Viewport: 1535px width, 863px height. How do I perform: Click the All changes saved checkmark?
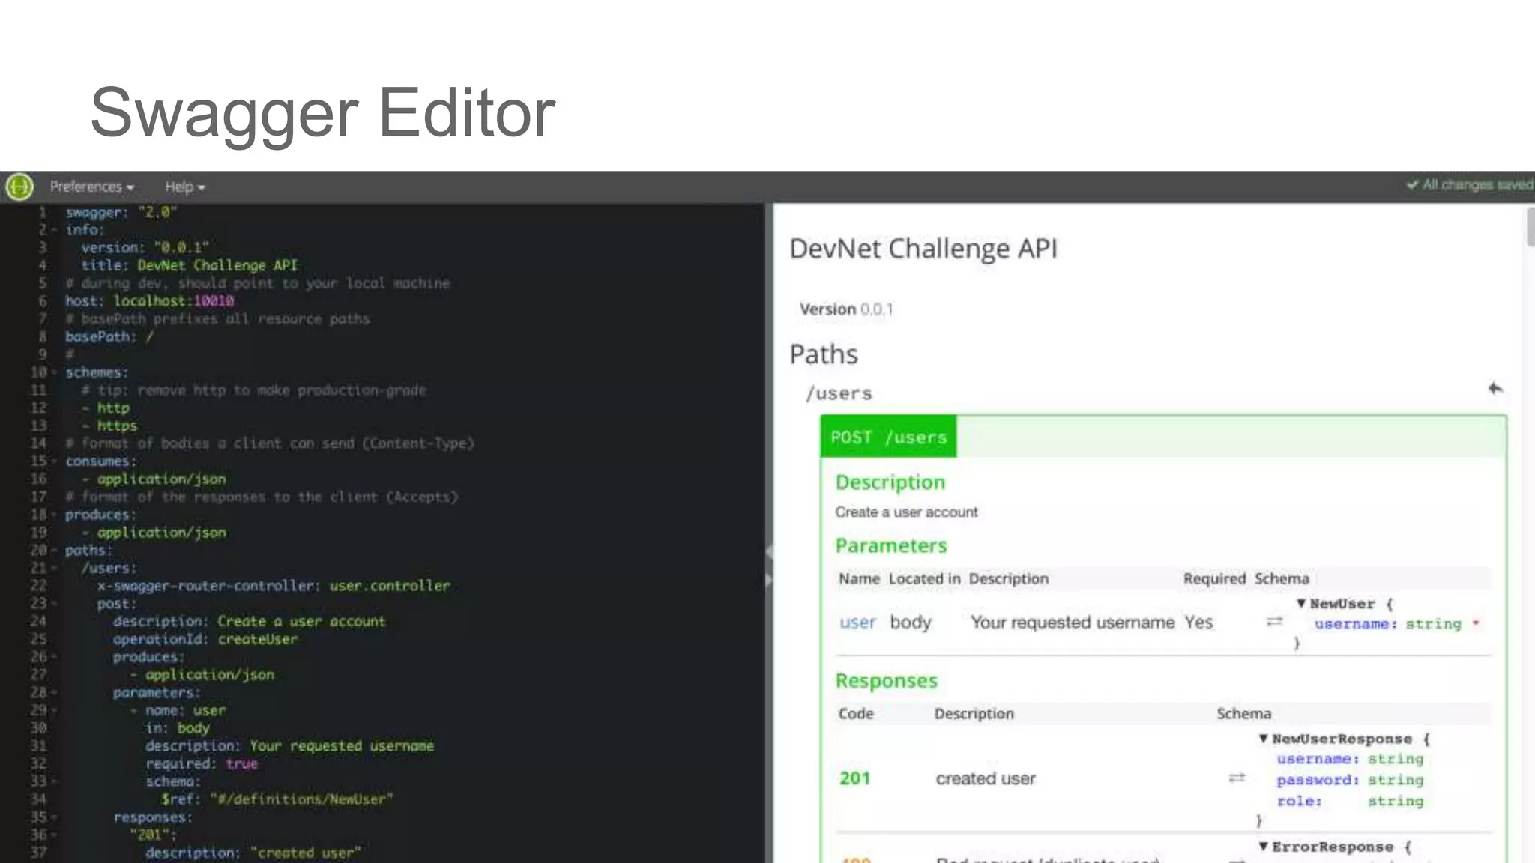click(x=1412, y=185)
